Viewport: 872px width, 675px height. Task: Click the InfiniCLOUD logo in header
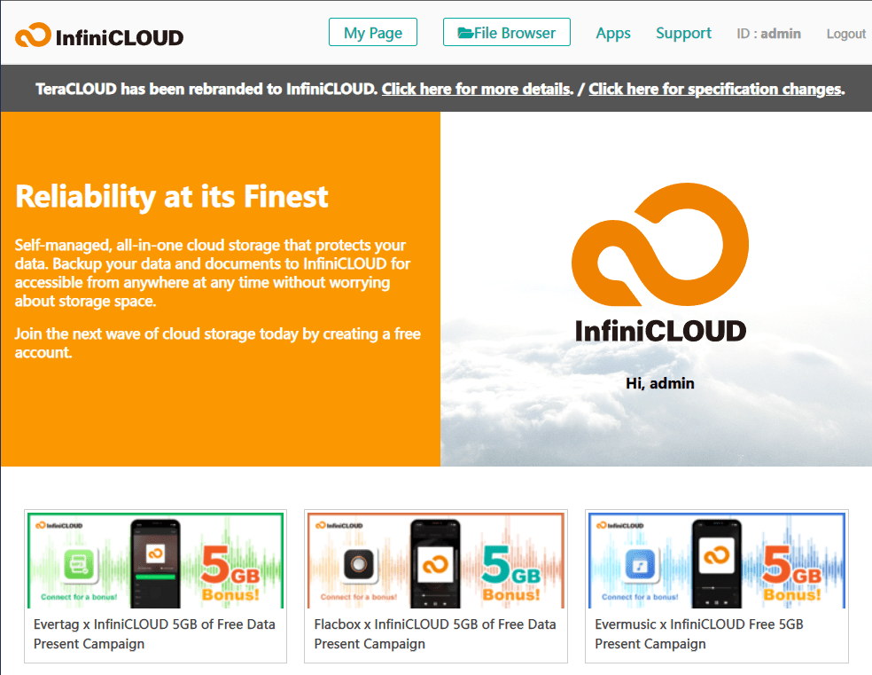[99, 35]
